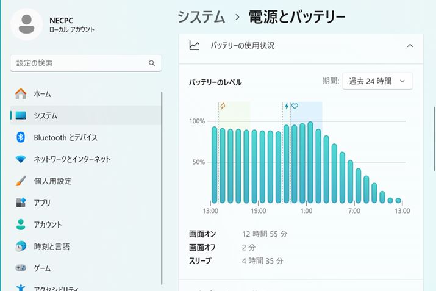Image resolution: width=436 pixels, height=291 pixels.
Task: Click the smart charging heart marker
Action: pos(295,106)
